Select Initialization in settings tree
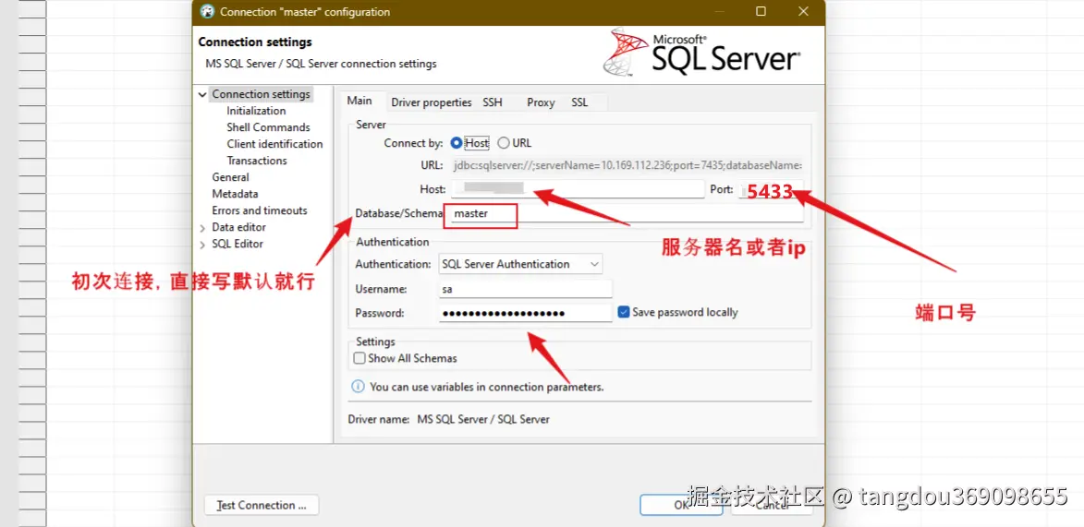Image resolution: width=1084 pixels, height=527 pixels. pyautogui.click(x=256, y=111)
